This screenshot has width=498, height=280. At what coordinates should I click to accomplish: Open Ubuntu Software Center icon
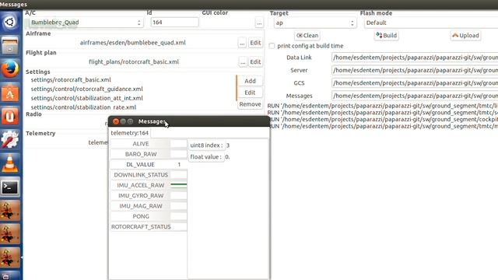pyautogui.click(x=10, y=93)
